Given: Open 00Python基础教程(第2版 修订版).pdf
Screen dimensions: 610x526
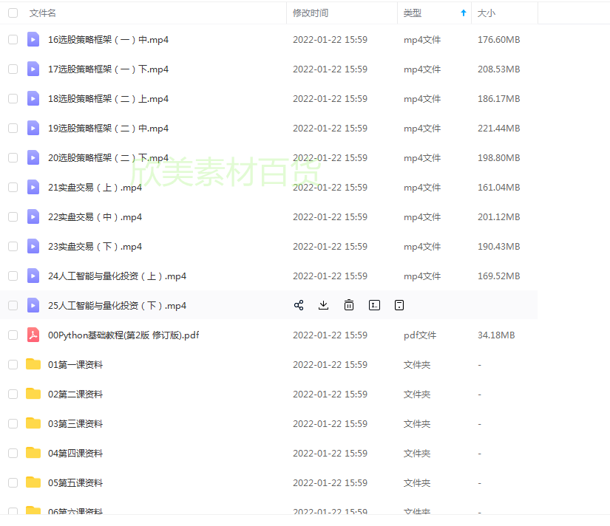Looking at the screenshot, I should click(x=123, y=335).
